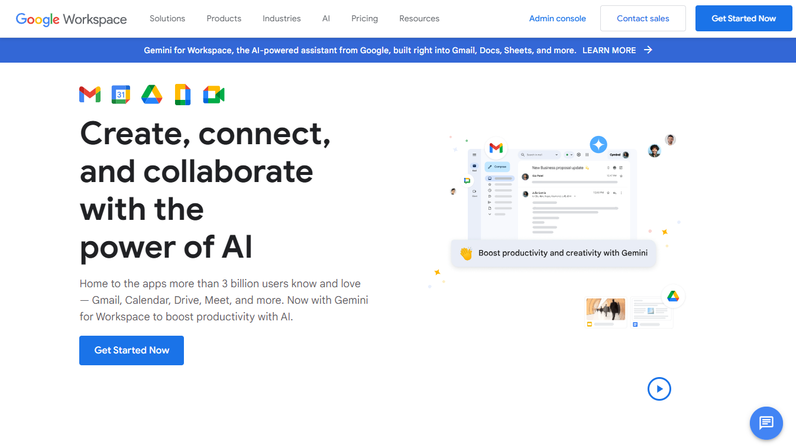The image size is (796, 448).
Task: Open the Industries menu
Action: (281, 18)
